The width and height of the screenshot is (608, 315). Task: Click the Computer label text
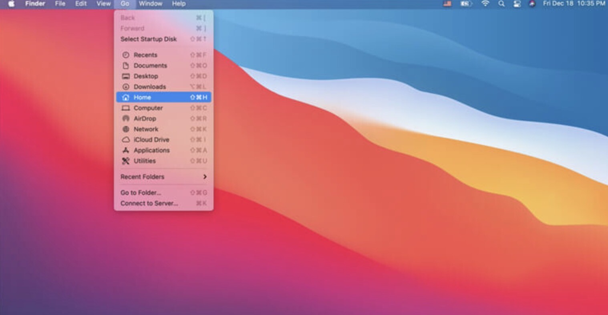click(x=148, y=108)
